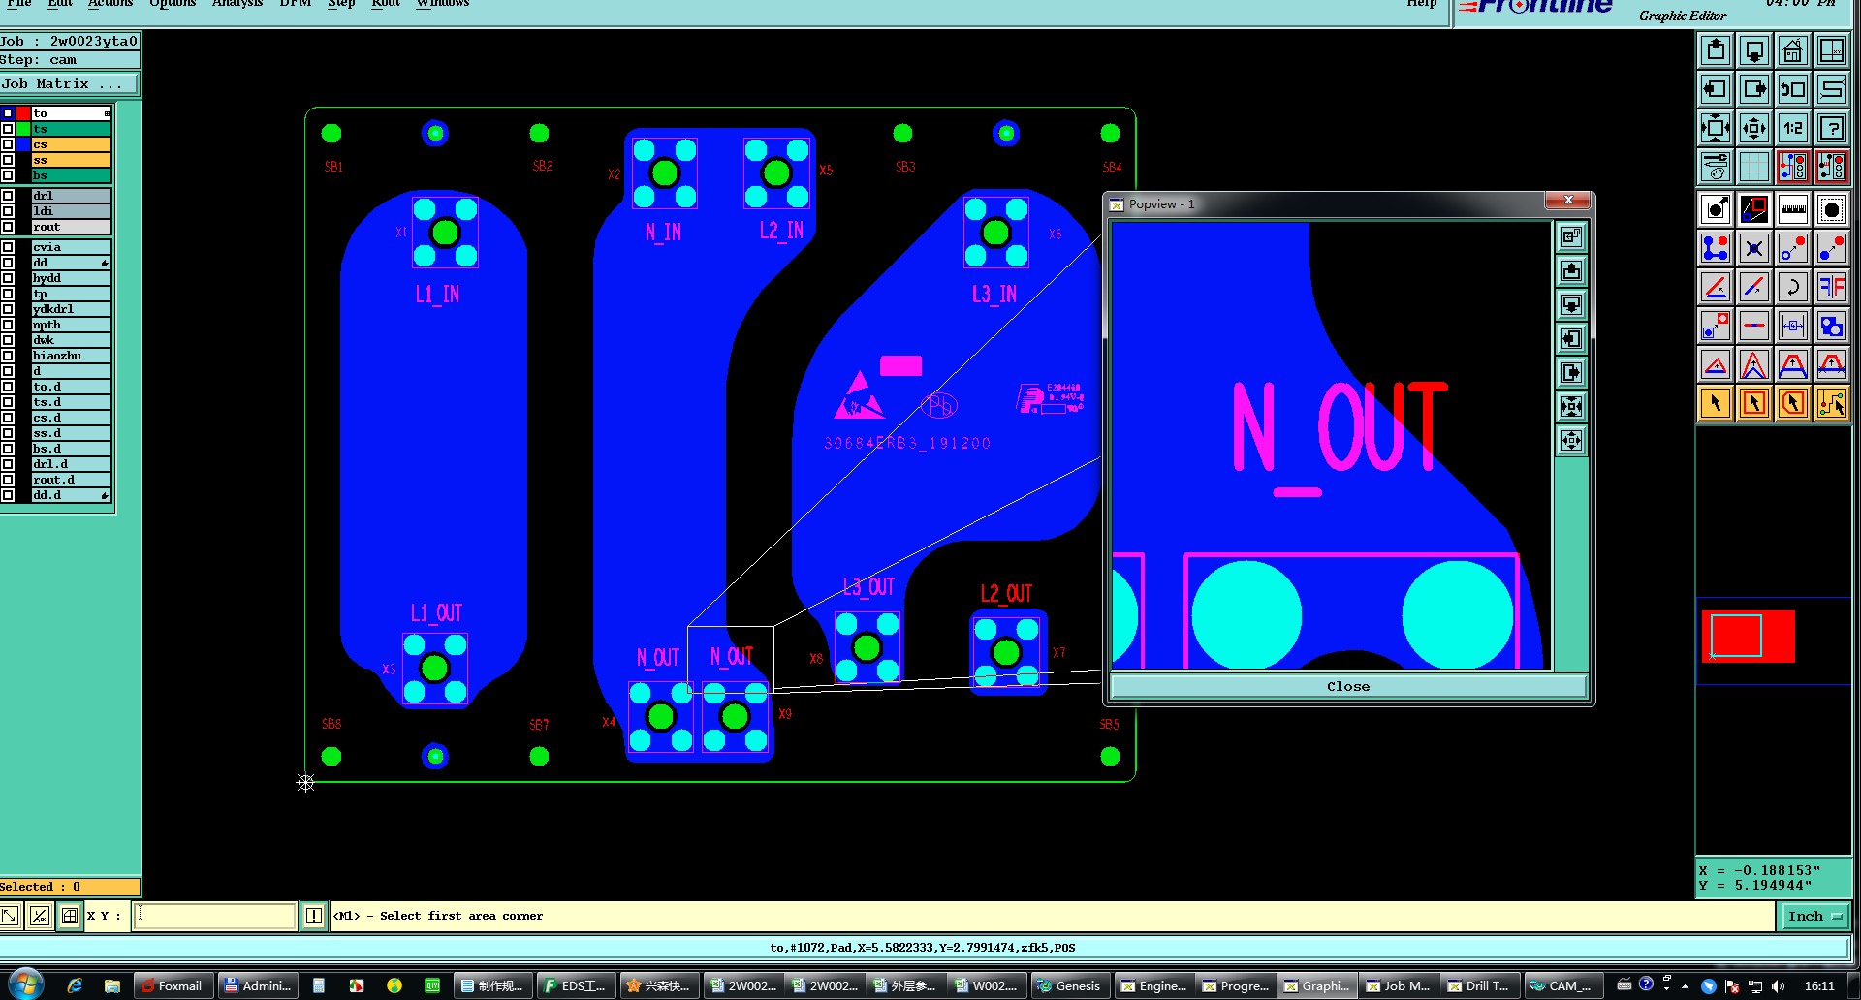This screenshot has width=1861, height=1000.
Task: Click arrow marker on dd layer row
Action: tap(105, 263)
